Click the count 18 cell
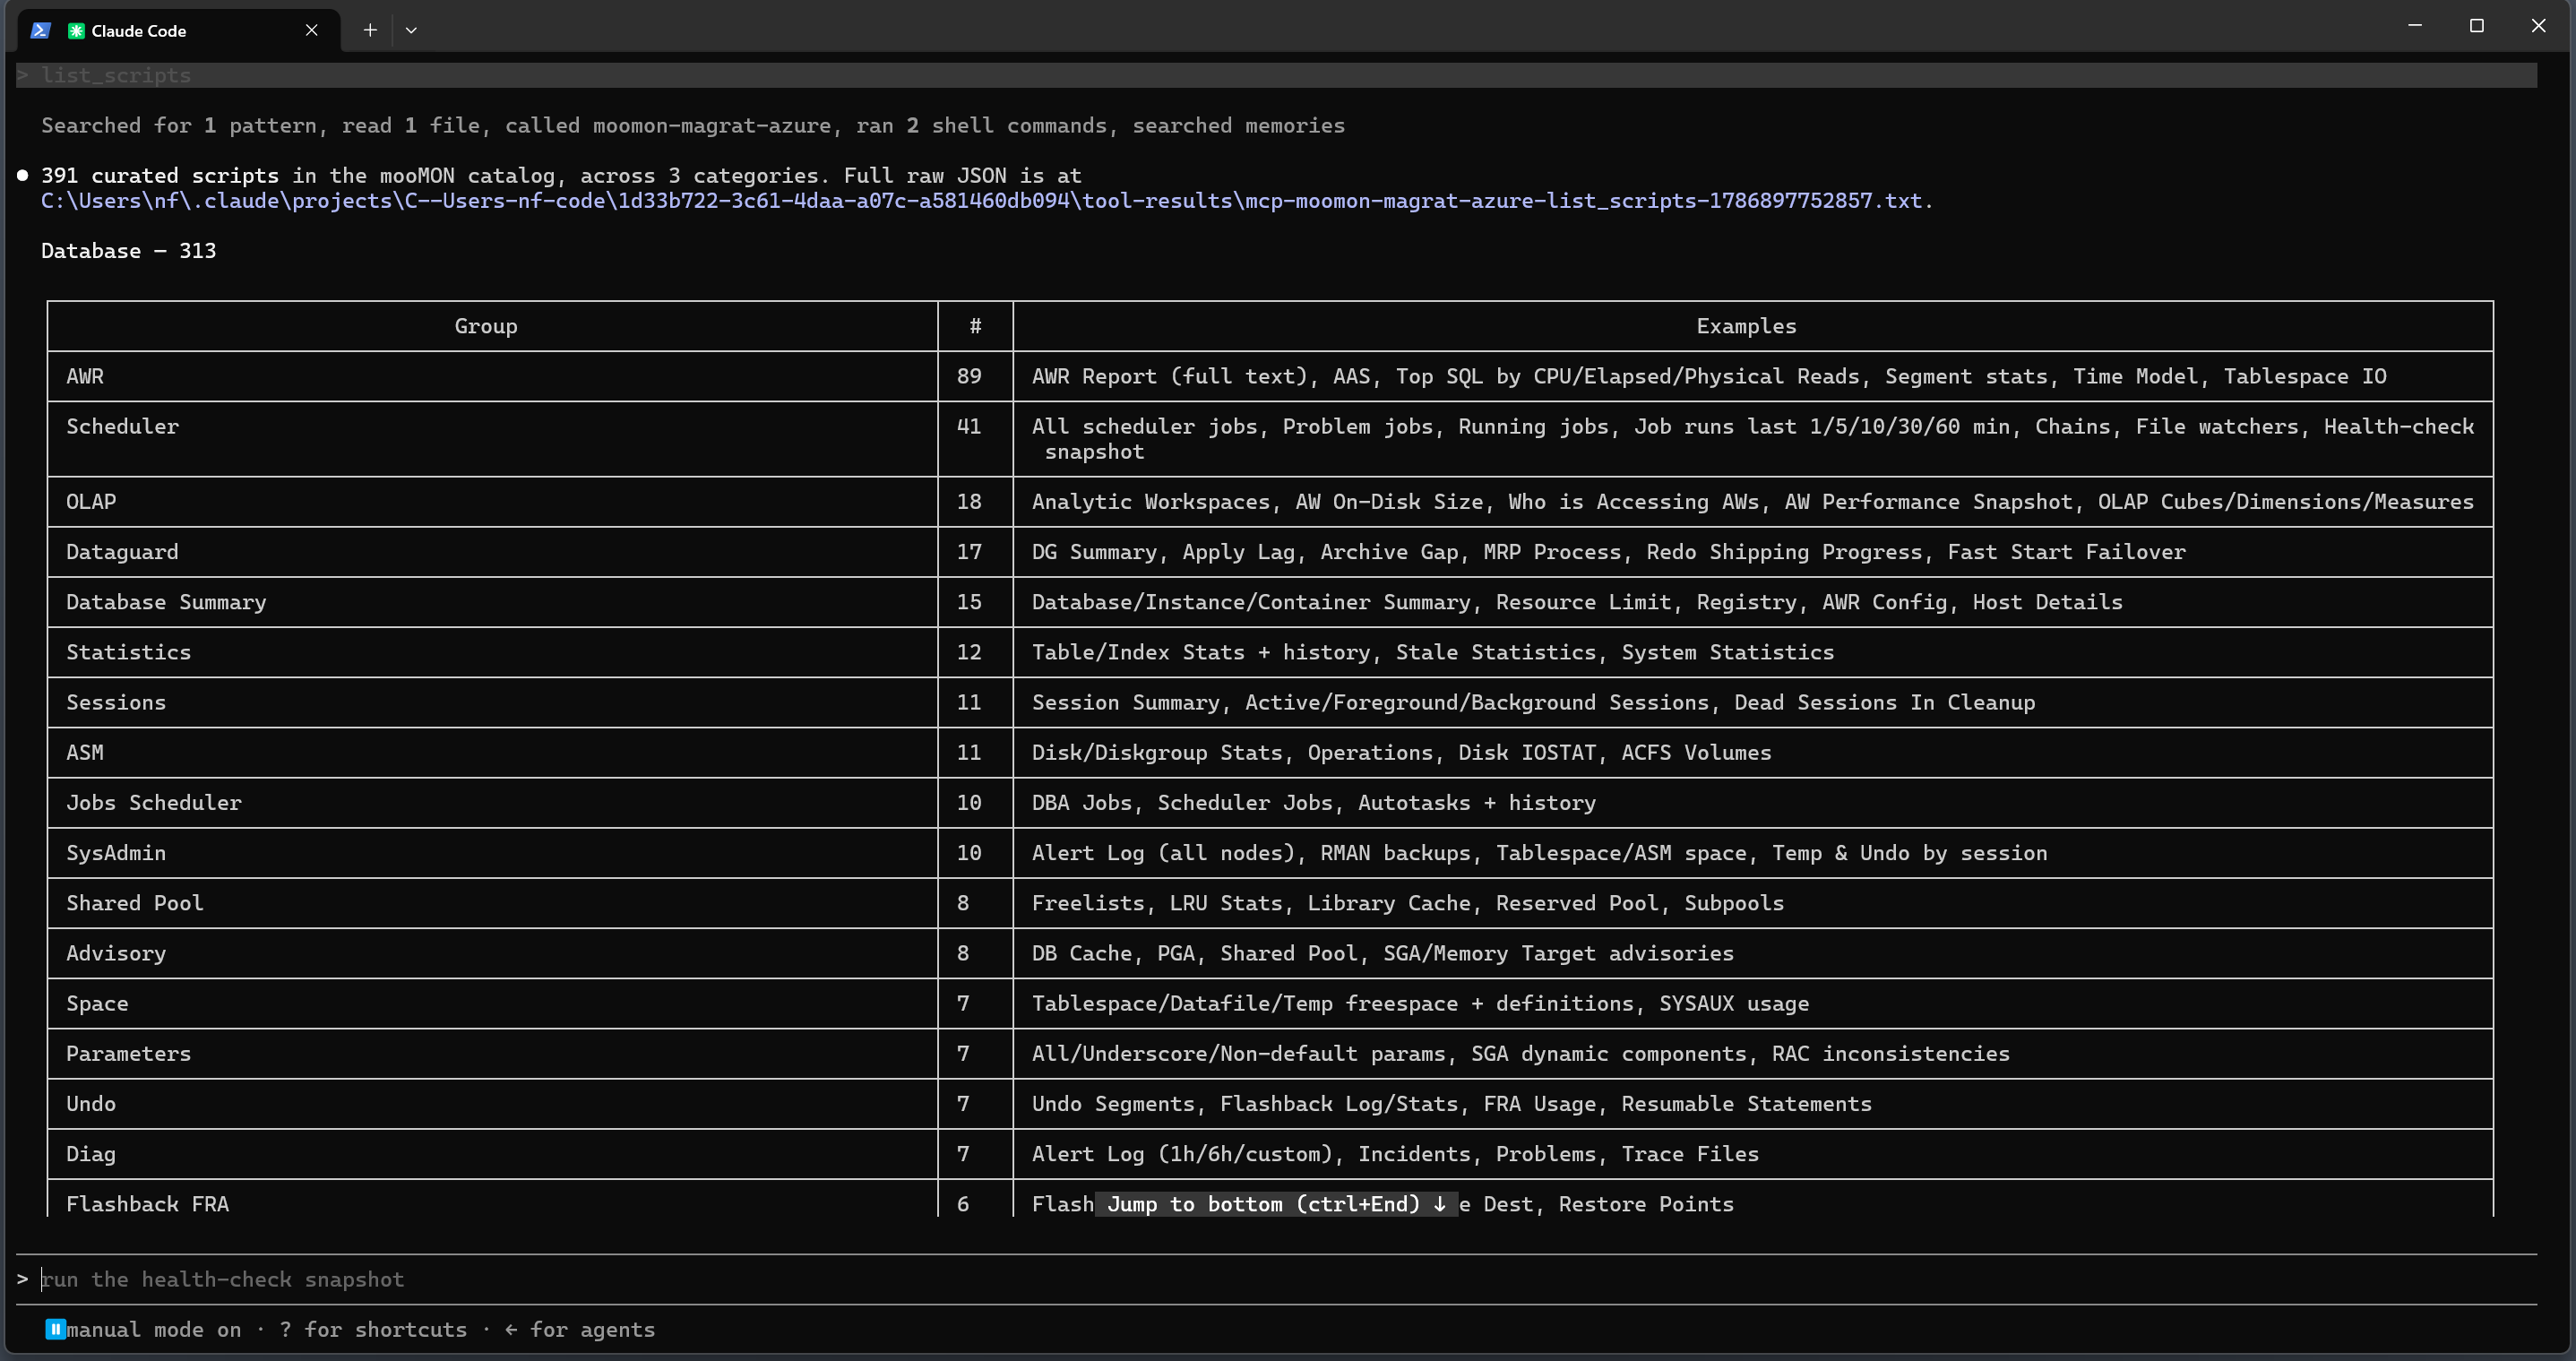Viewport: 2576px width, 1361px height. (975, 502)
